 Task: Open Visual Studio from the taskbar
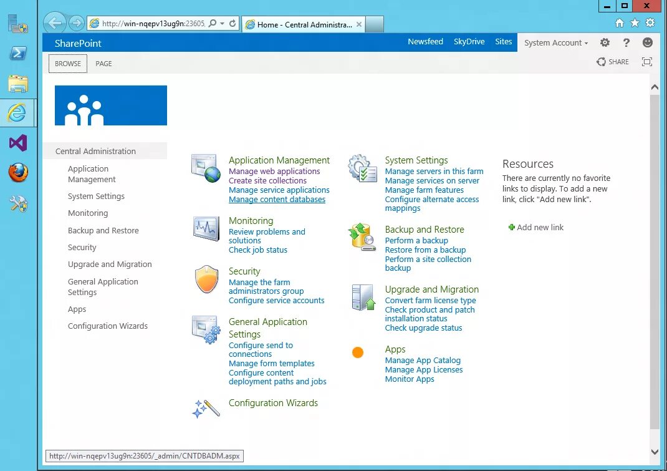pos(18,143)
